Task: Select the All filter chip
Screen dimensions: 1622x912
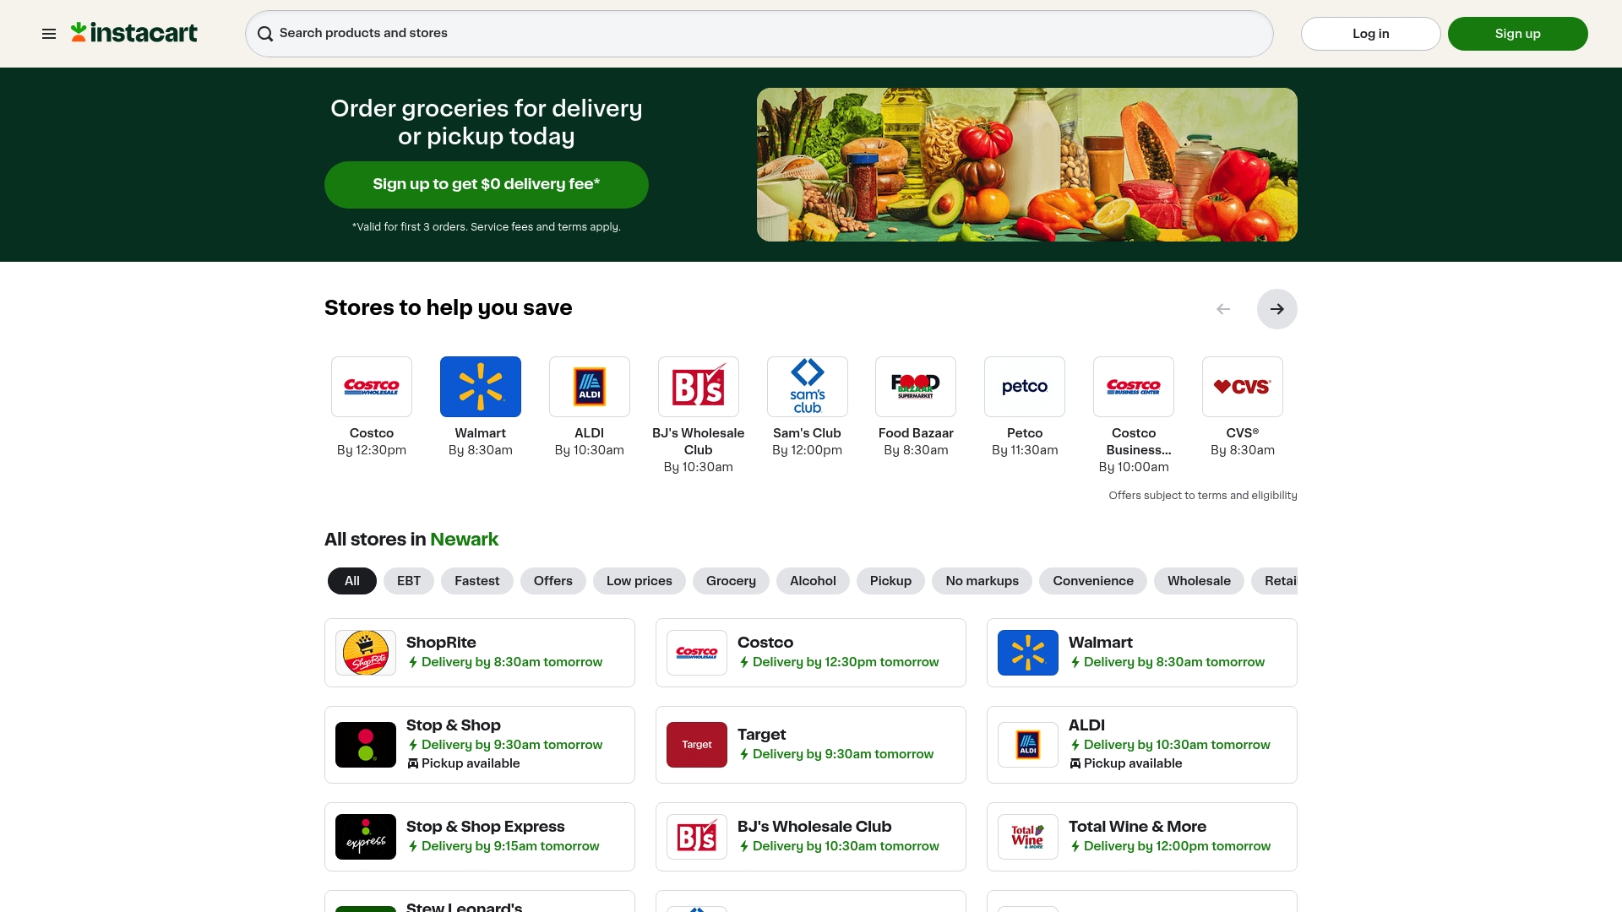Action: (352, 581)
